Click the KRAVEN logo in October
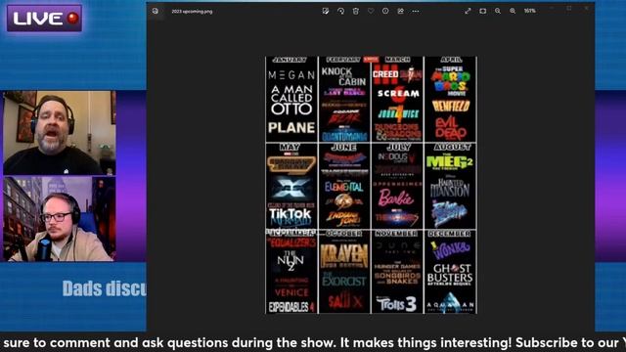The width and height of the screenshot is (626, 352). click(344, 256)
